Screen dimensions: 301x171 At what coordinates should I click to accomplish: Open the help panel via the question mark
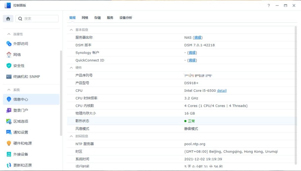(268, 5)
